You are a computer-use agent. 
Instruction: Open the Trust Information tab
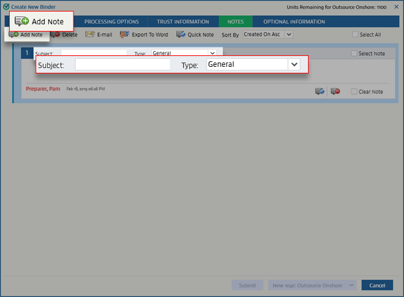point(183,22)
